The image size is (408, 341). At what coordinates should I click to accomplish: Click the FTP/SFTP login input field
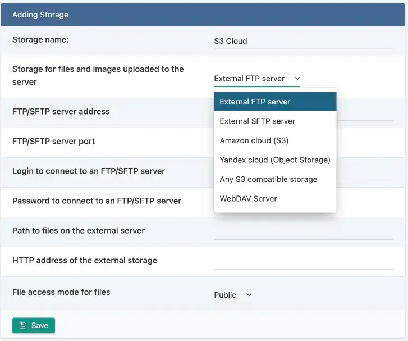pyautogui.click(x=365, y=172)
